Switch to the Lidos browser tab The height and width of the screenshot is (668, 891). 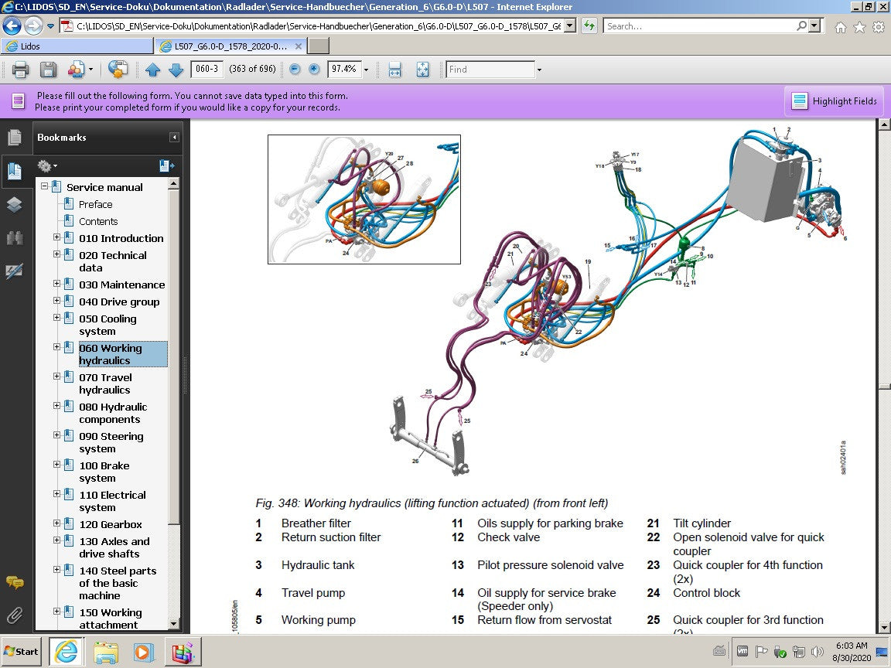coord(77,46)
